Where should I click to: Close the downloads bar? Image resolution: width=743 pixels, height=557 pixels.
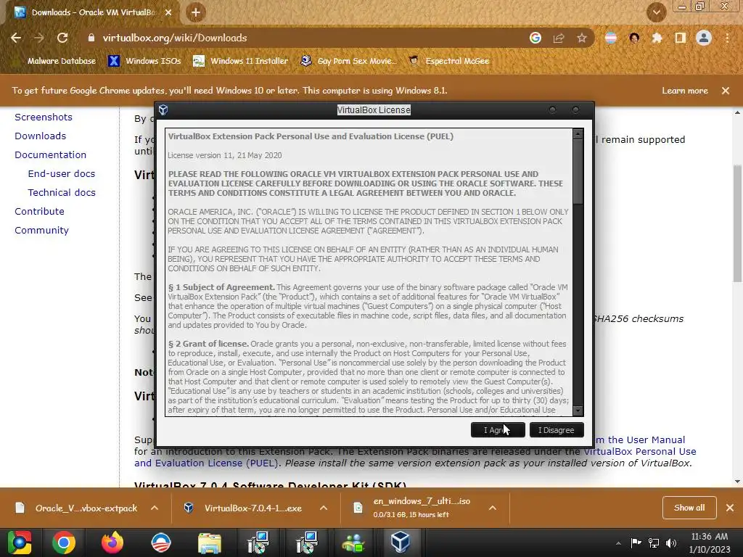tap(730, 508)
